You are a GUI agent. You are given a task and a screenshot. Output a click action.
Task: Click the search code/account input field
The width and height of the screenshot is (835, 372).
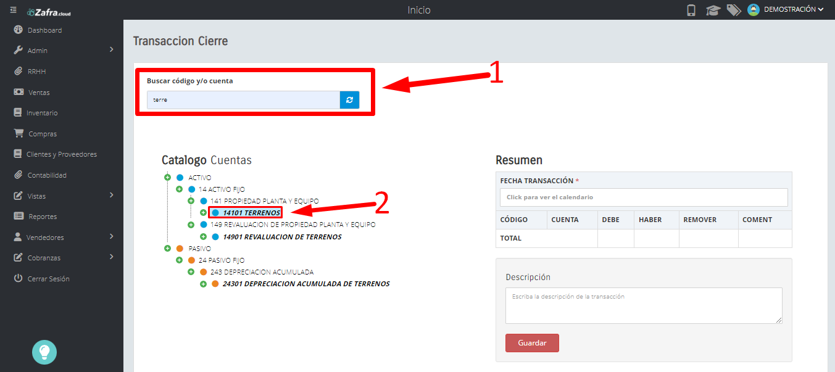[x=243, y=100]
